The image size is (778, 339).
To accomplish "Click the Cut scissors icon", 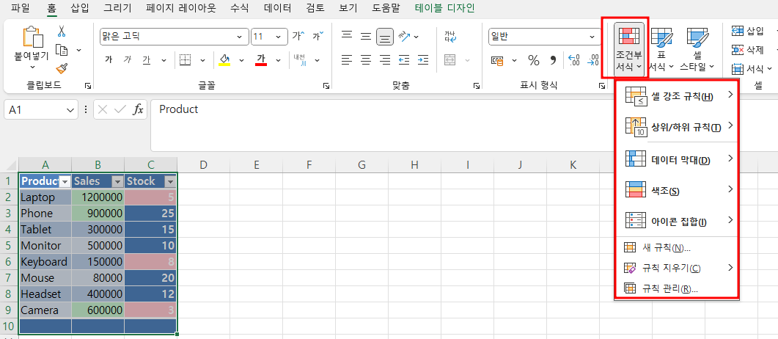I will pyautogui.click(x=62, y=32).
